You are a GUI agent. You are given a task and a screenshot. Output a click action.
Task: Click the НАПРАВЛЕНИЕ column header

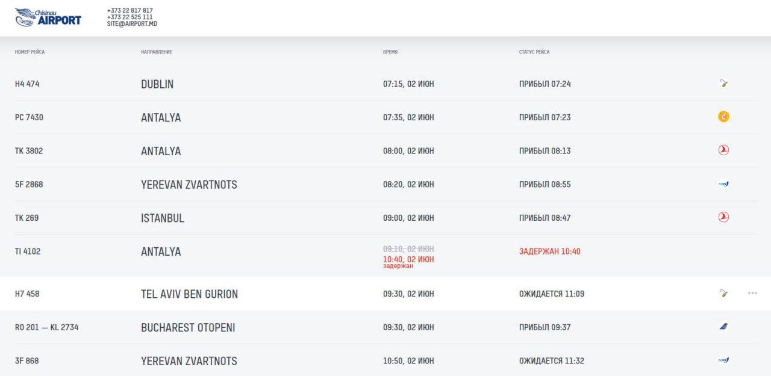click(x=157, y=52)
